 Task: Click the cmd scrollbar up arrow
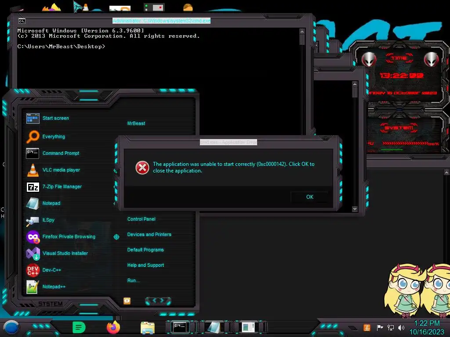pos(302,31)
